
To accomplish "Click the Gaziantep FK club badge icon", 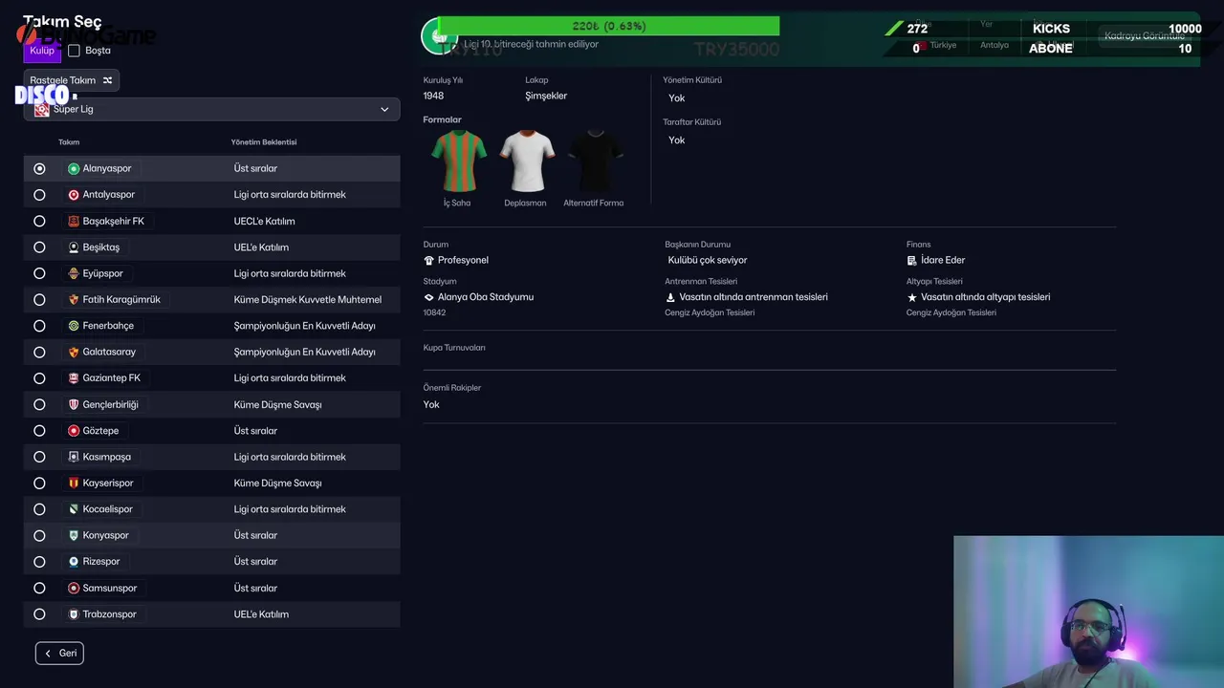I will (x=74, y=378).
